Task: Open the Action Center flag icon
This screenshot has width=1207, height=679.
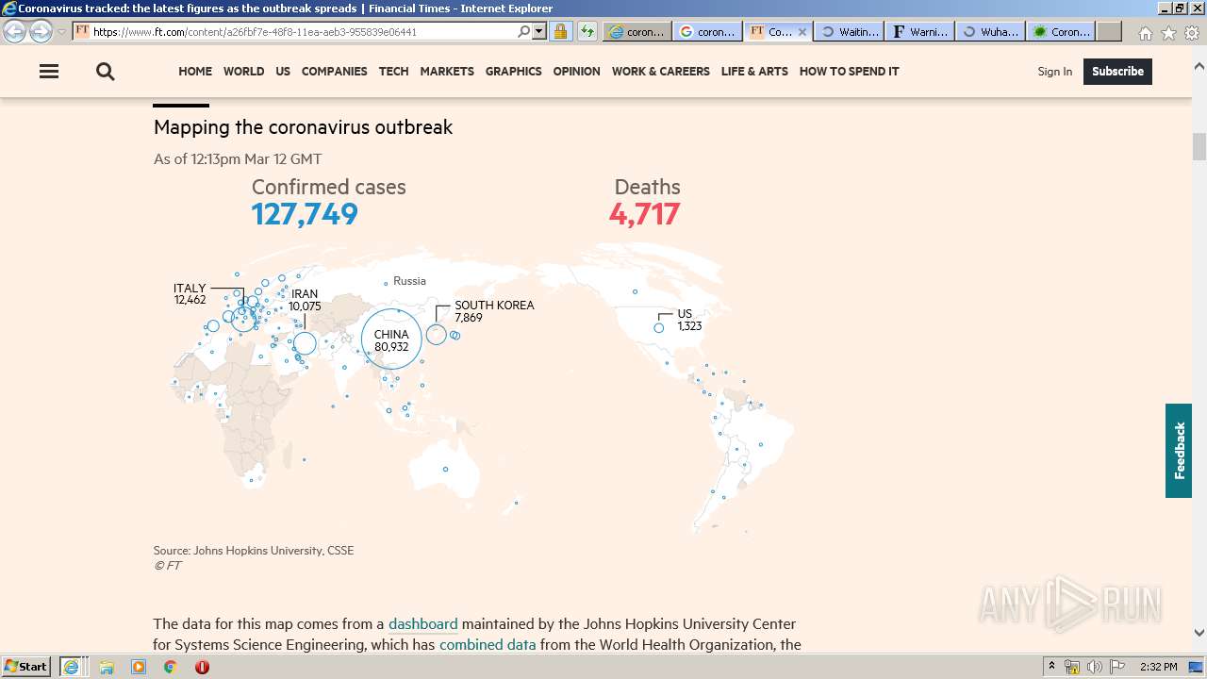Action: tap(1117, 667)
